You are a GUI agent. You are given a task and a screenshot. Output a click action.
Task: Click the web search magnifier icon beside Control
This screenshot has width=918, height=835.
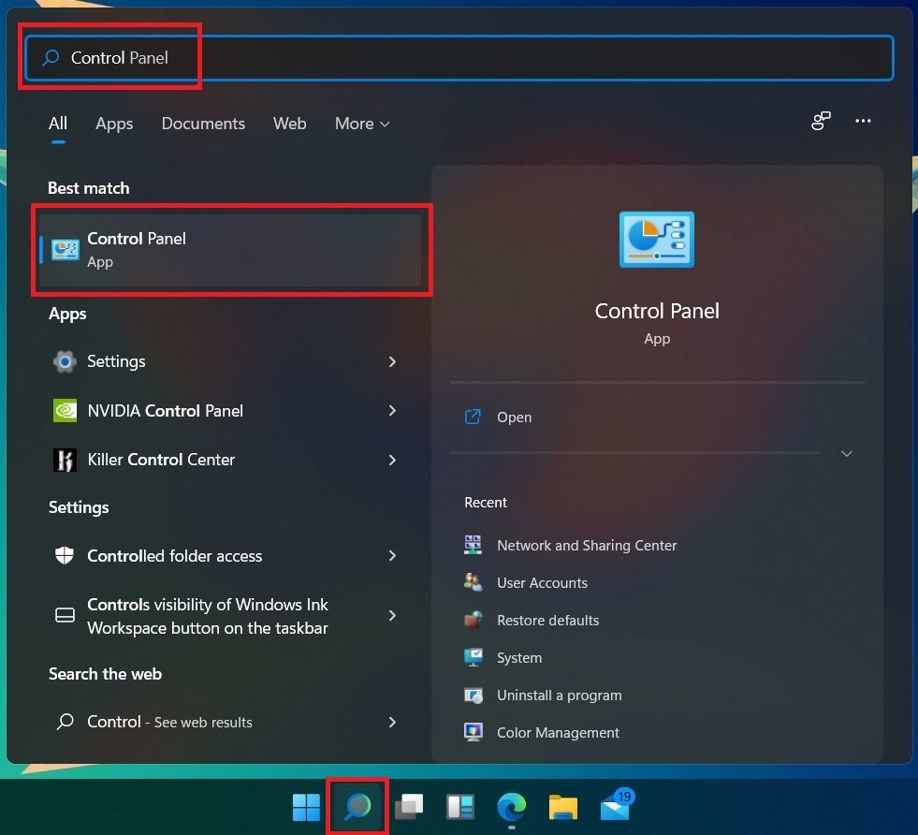[65, 722]
